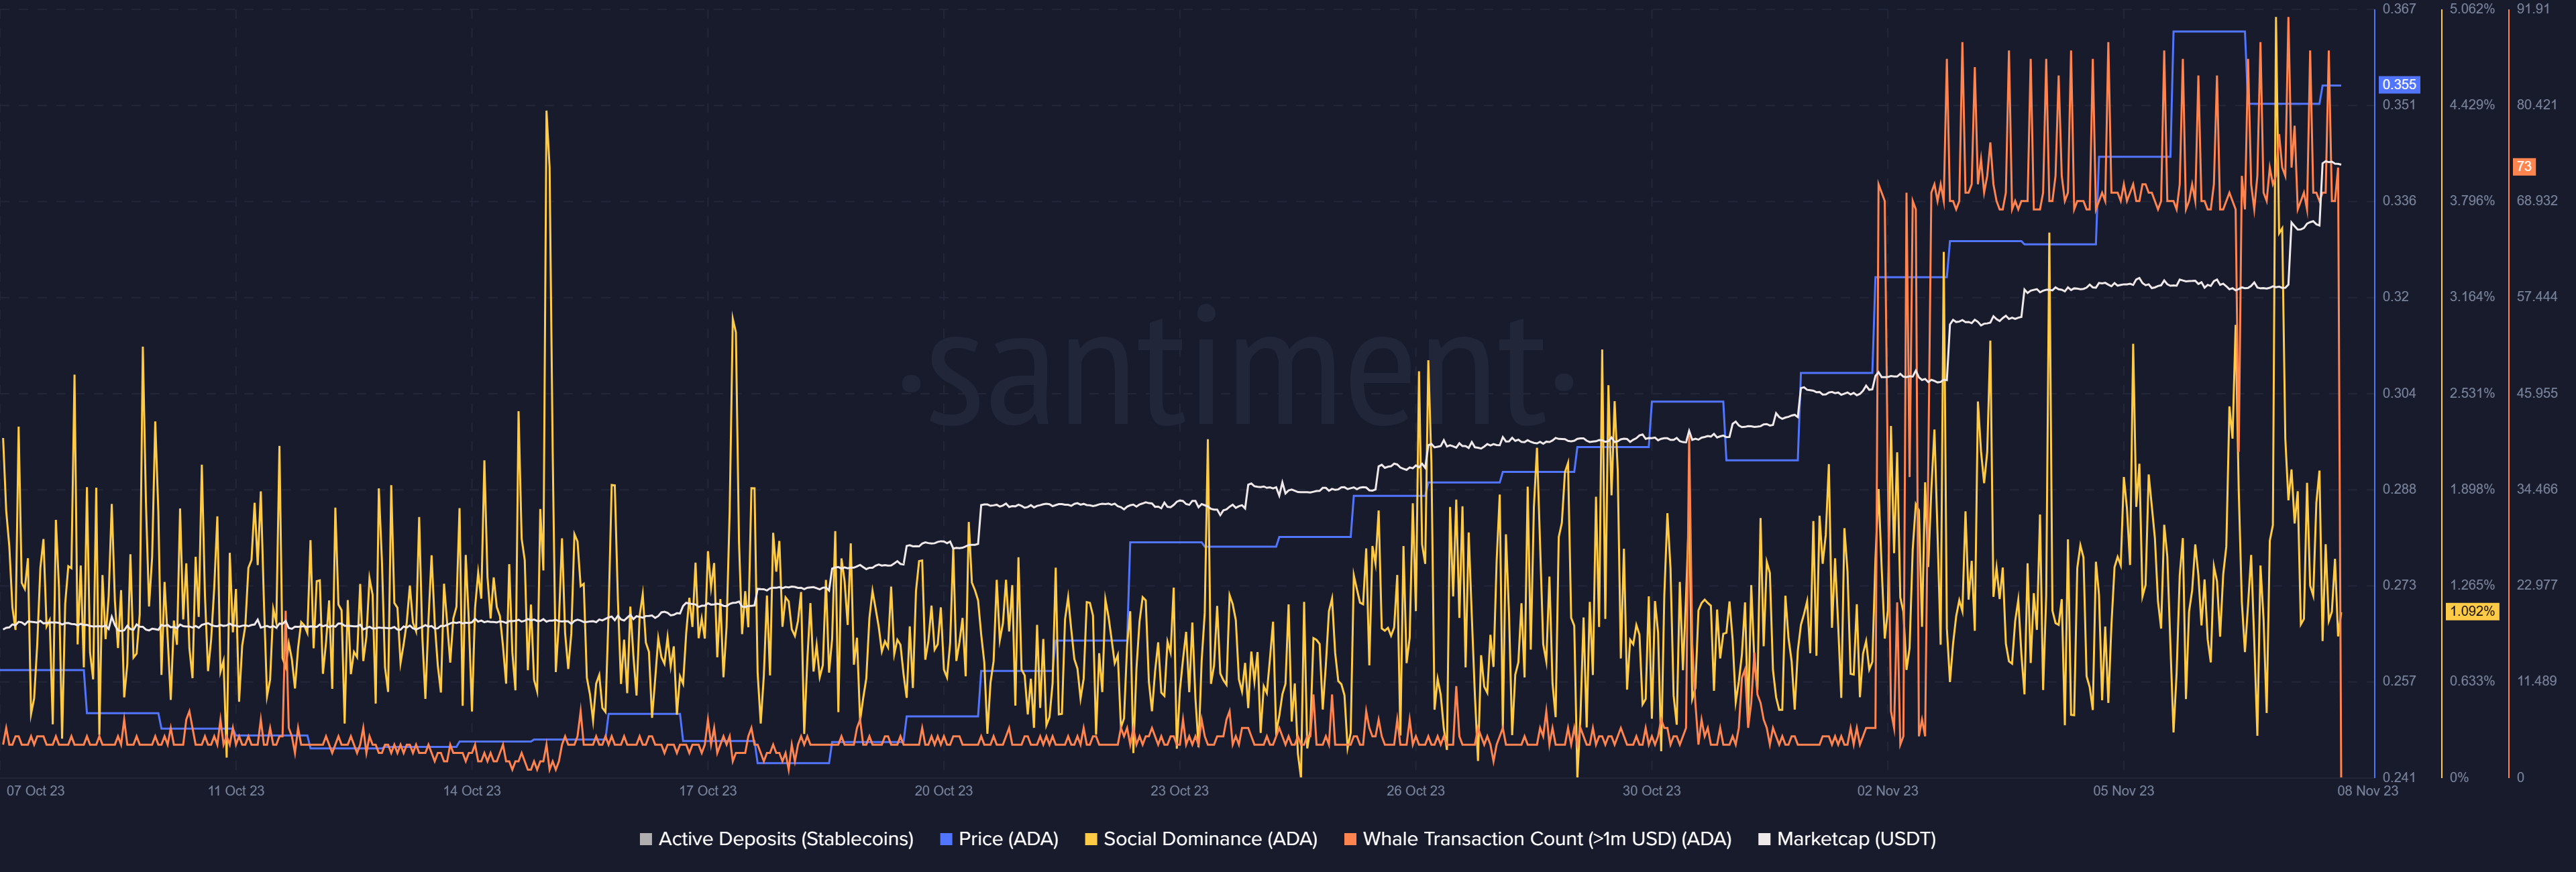Click the orange 73 whale count tag
Image resolution: width=2576 pixels, height=872 pixels.
tap(2524, 167)
